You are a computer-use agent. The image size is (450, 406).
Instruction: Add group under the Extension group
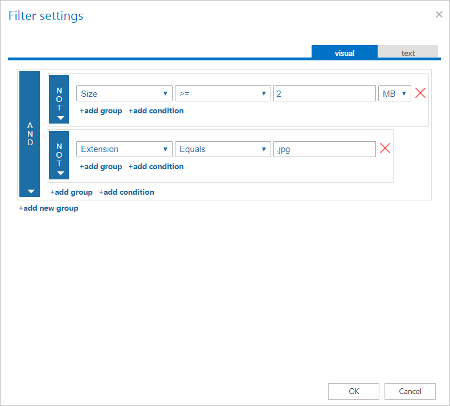coord(101,167)
